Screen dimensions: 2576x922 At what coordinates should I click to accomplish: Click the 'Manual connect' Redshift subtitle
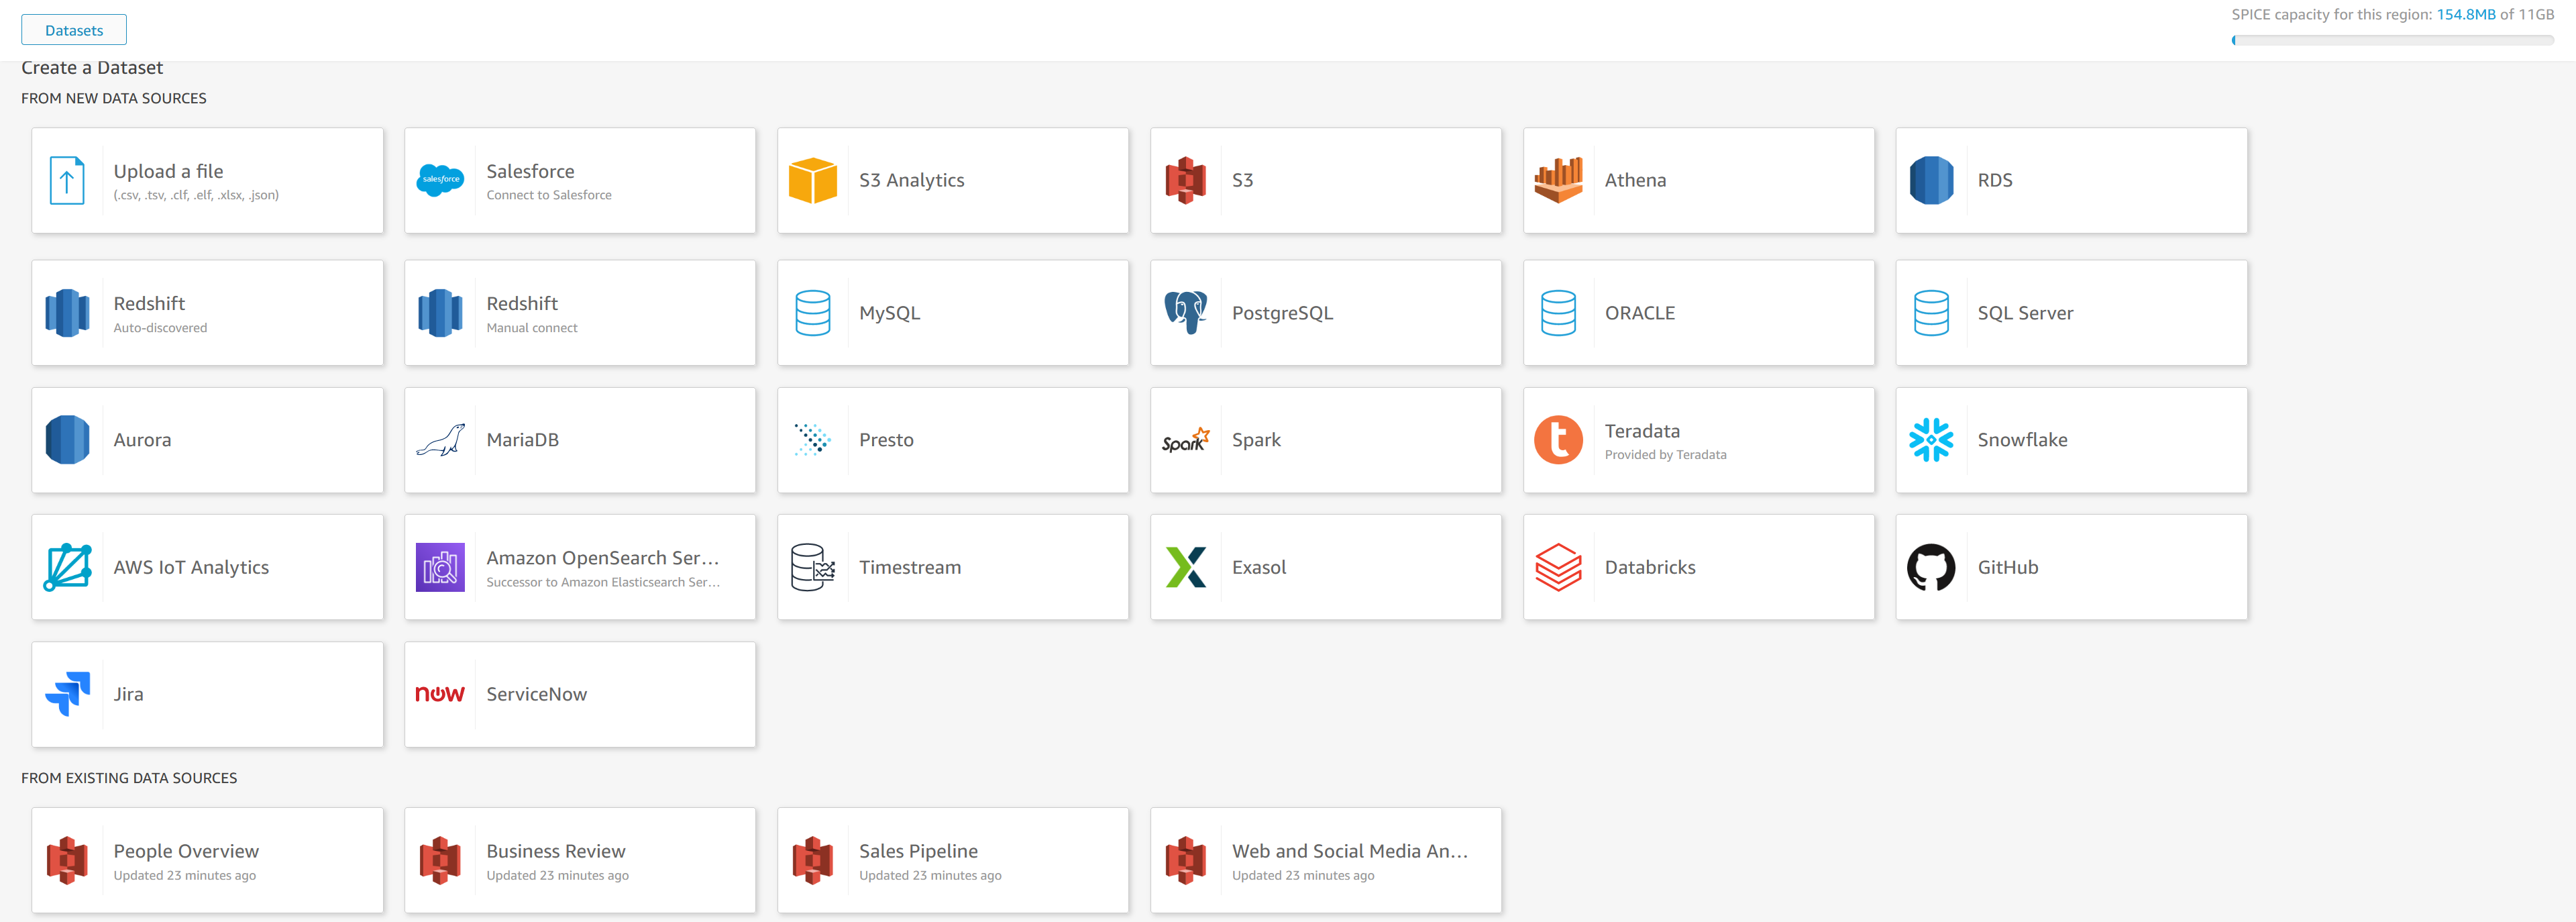click(x=532, y=328)
